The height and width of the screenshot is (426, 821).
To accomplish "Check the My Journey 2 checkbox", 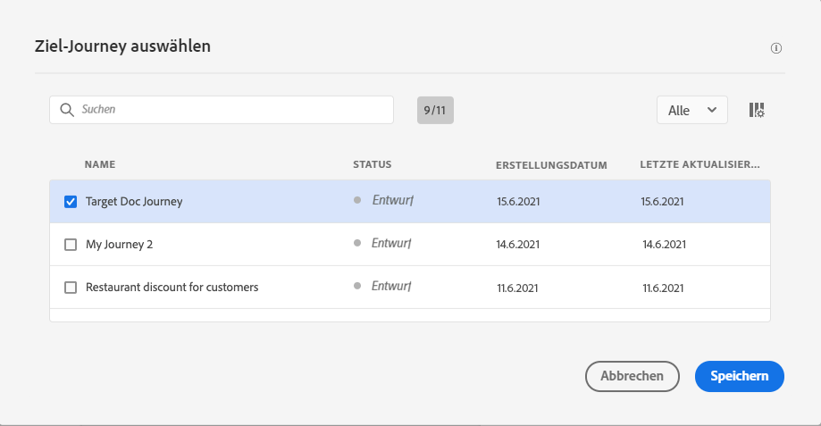I will point(71,245).
